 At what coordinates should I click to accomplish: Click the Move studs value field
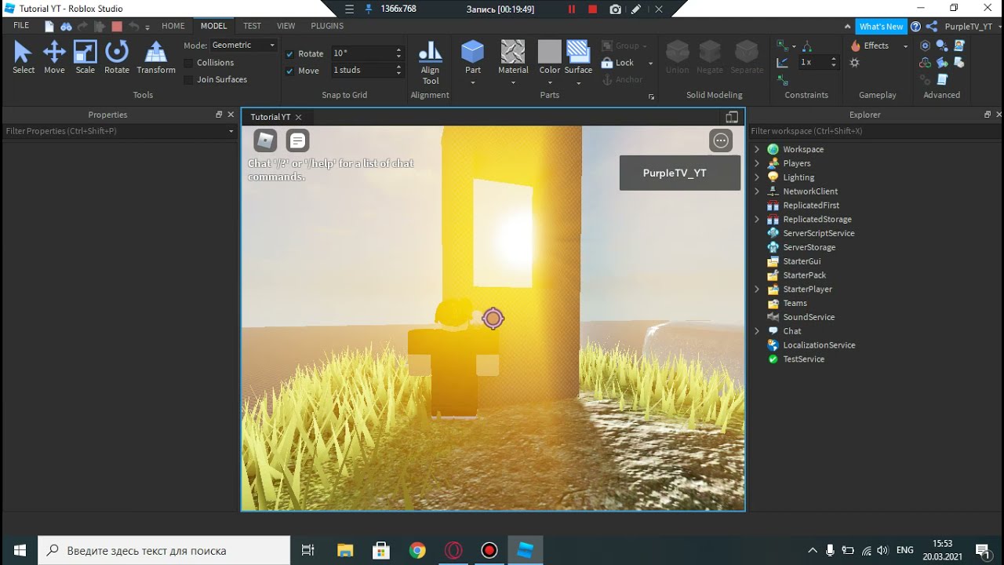point(362,71)
